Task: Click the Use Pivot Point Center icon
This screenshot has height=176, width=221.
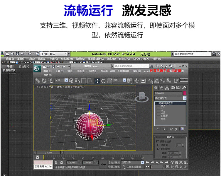Action: tap(129, 81)
